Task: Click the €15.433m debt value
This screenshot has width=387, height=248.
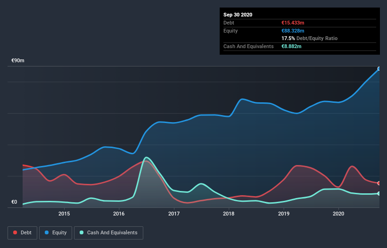Action: 293,23
